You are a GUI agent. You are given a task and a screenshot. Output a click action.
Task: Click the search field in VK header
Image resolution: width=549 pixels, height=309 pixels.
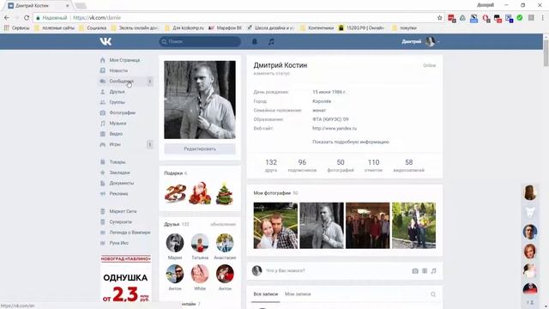[200, 41]
